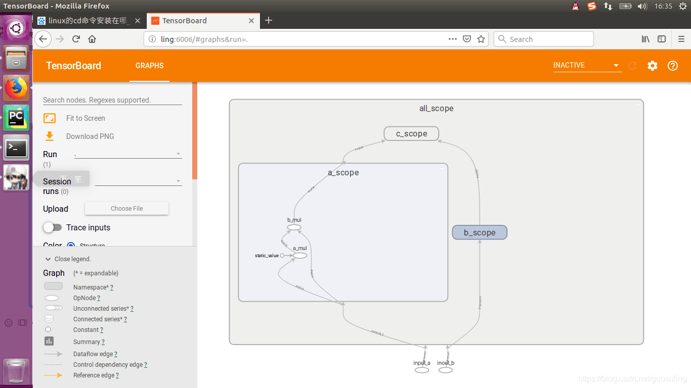Open the Unconnected series help link

(132, 309)
